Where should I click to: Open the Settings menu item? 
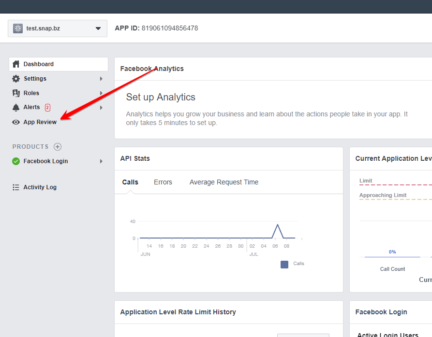coord(59,79)
